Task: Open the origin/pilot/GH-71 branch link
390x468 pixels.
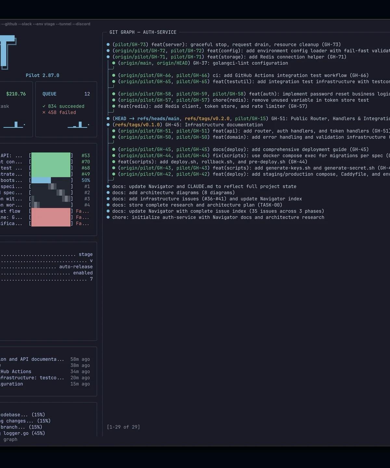Action: [x=140, y=57]
